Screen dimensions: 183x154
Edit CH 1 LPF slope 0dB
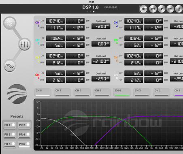(75, 21)
